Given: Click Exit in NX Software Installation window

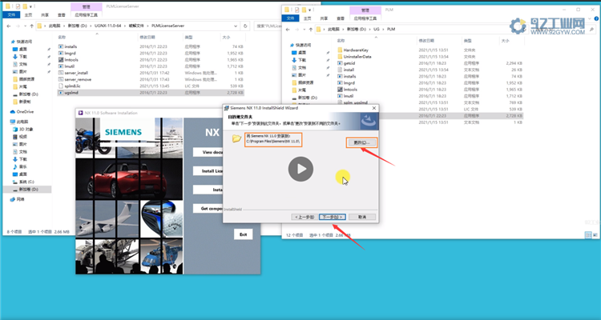Looking at the screenshot, I should (x=243, y=234).
